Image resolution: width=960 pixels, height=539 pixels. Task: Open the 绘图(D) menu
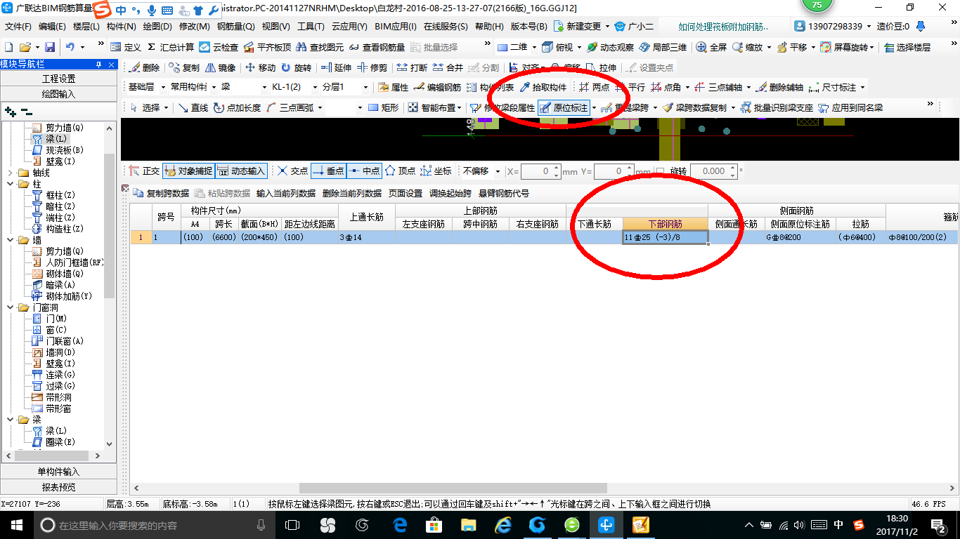[x=157, y=27]
